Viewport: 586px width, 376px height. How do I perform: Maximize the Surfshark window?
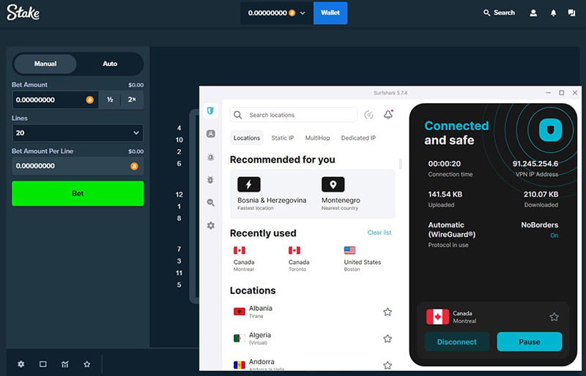tap(561, 93)
